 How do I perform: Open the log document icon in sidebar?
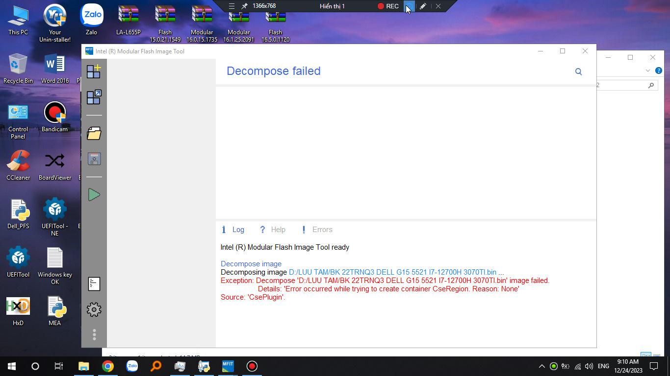94,284
